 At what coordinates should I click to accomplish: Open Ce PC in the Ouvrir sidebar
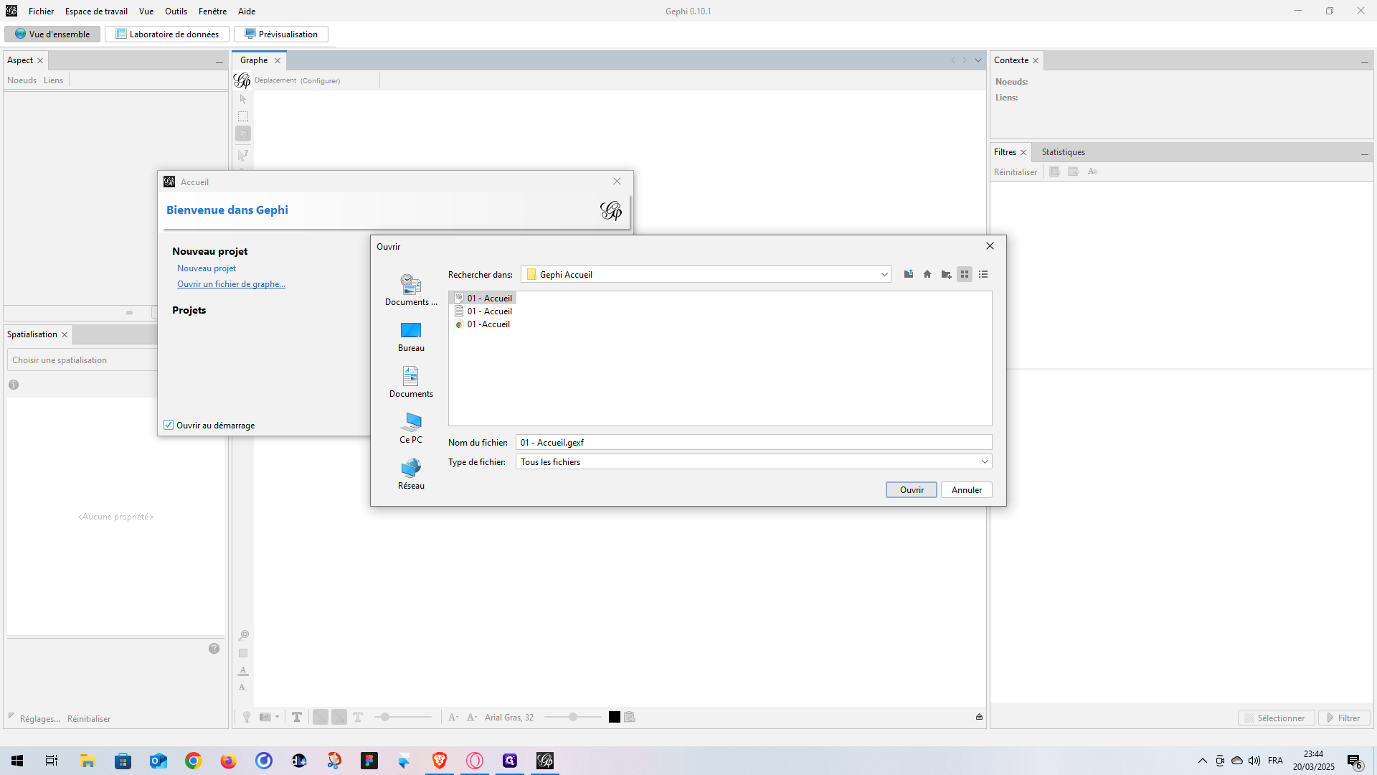411,428
